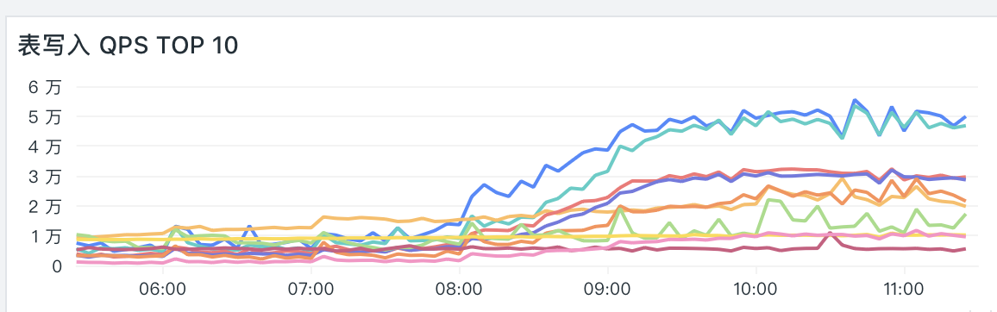Click the light green spike just after 09:00

(x=620, y=207)
